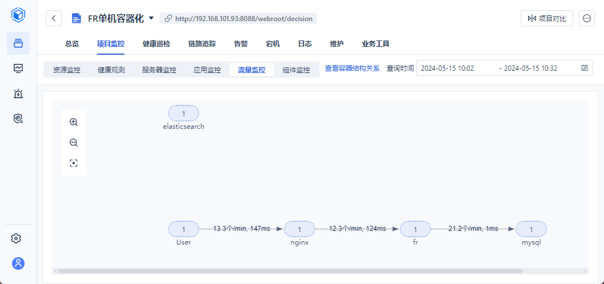Open the more options ellipsis button
604x284 pixels.
pyautogui.click(x=587, y=18)
